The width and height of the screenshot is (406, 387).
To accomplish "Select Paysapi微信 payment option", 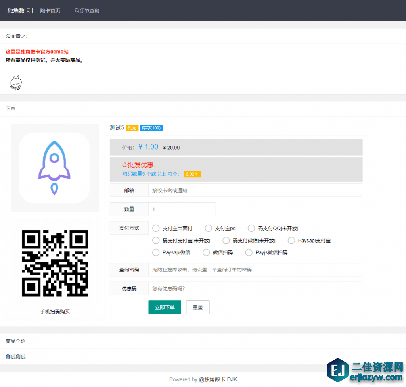I will [156, 252].
